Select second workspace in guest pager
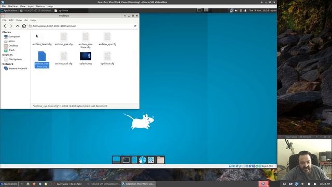Viewport: 332px width, 187px height. pos(206,10)
